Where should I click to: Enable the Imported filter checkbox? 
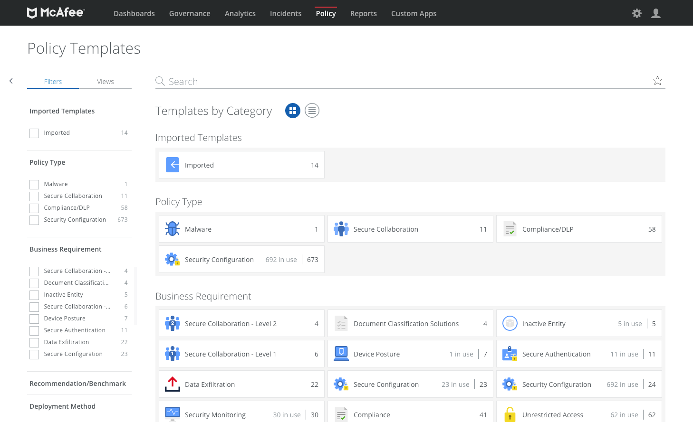(x=34, y=133)
